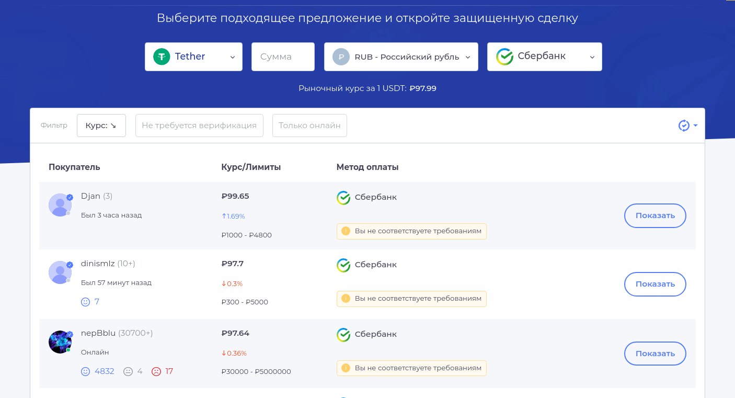Click the ₽99.65 rate in Djan's row
This screenshot has width=735, height=398.
(x=235, y=197)
